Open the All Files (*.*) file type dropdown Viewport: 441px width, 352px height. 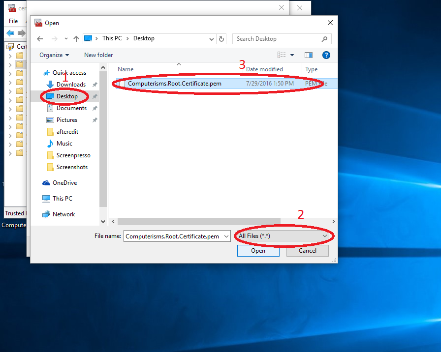(x=283, y=236)
